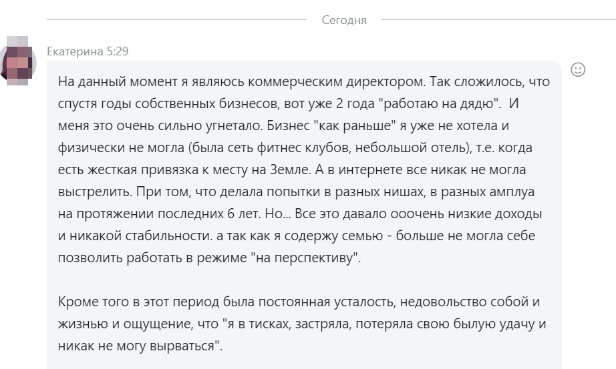The width and height of the screenshot is (616, 369).
Task: Click the horizontal divider line left of Сегодня
Action: coord(176,19)
